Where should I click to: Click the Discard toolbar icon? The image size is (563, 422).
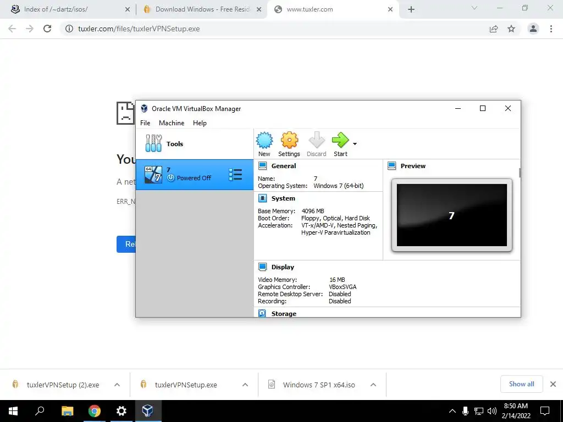(x=316, y=140)
